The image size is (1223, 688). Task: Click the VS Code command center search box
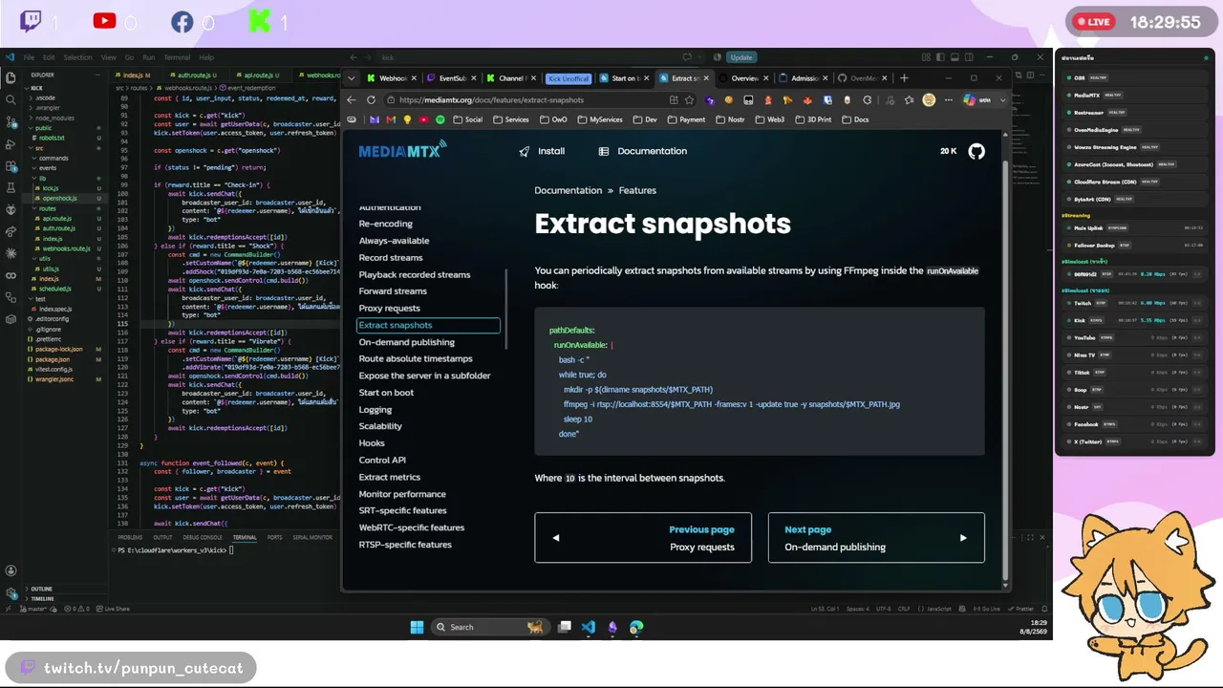click(524, 57)
